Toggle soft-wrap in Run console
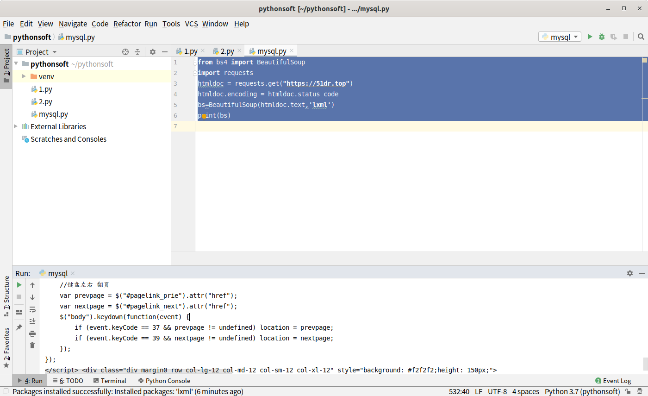 click(x=32, y=309)
